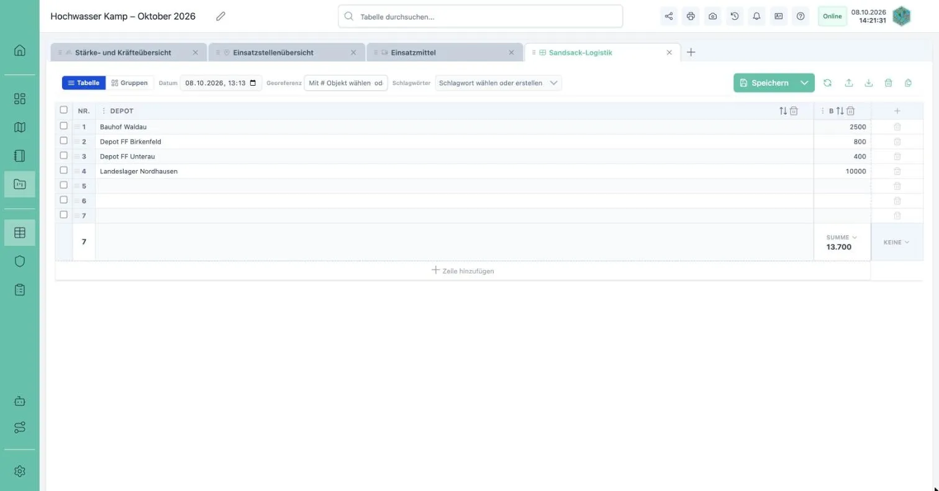Click the copy icon in table toolbar
Screen dimensions: 939x491
pyautogui.click(x=909, y=83)
